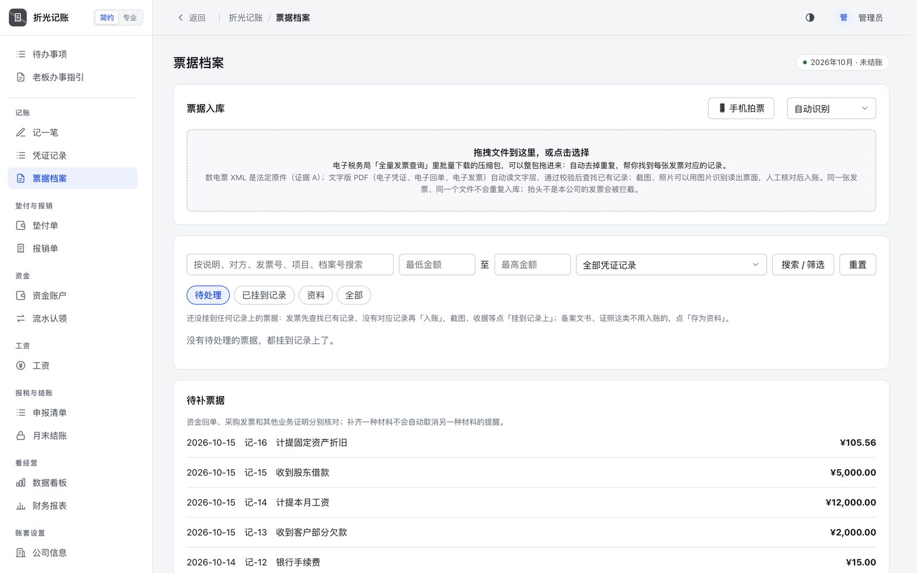Select the 资料 filter tab
The height and width of the screenshot is (573, 917).
tap(316, 295)
